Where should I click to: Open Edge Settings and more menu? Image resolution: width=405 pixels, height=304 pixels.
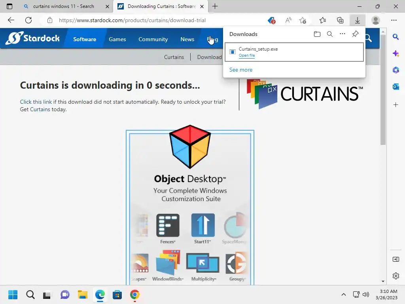[394, 20]
